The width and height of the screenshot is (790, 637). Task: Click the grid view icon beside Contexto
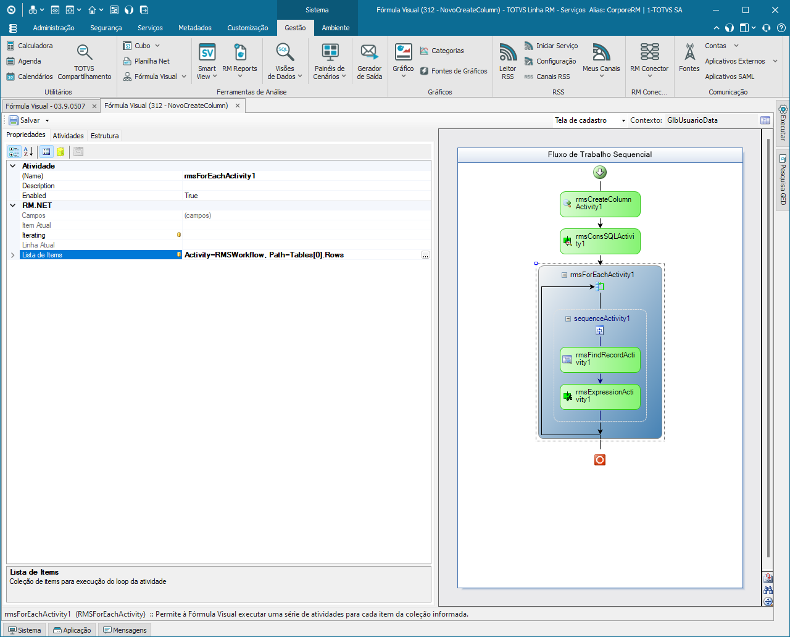tap(765, 120)
